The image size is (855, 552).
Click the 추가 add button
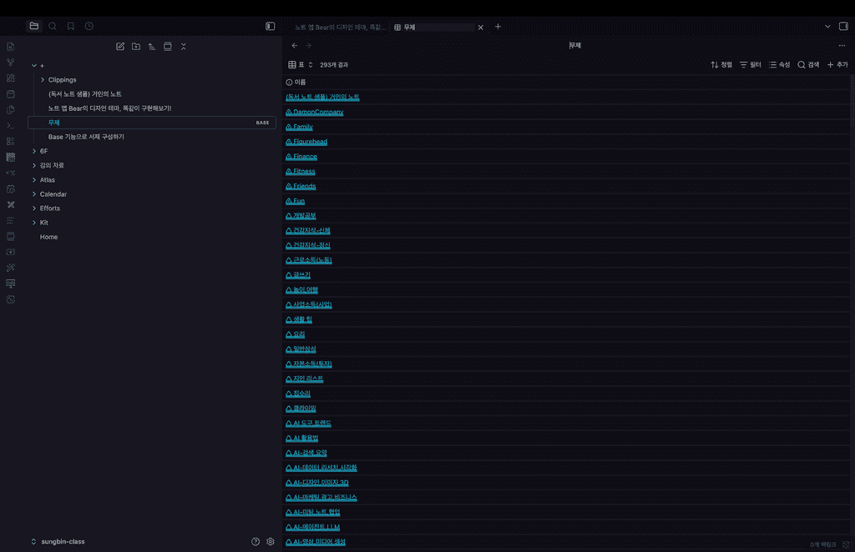click(837, 65)
